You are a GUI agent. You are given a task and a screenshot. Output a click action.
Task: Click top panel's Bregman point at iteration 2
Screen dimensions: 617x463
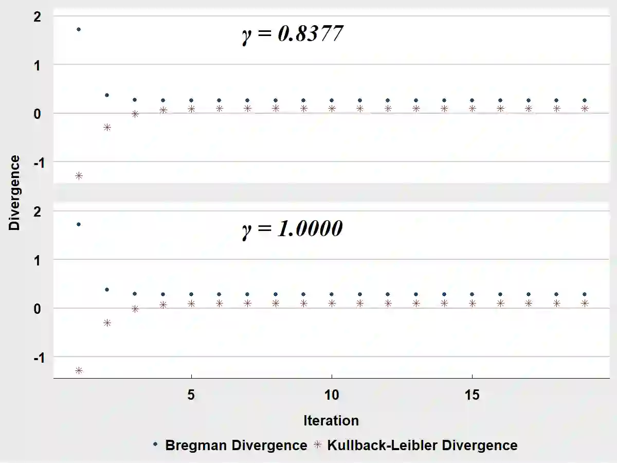coord(107,95)
